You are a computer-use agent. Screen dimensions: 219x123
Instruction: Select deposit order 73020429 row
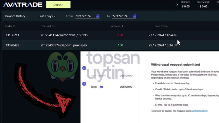[110, 45]
